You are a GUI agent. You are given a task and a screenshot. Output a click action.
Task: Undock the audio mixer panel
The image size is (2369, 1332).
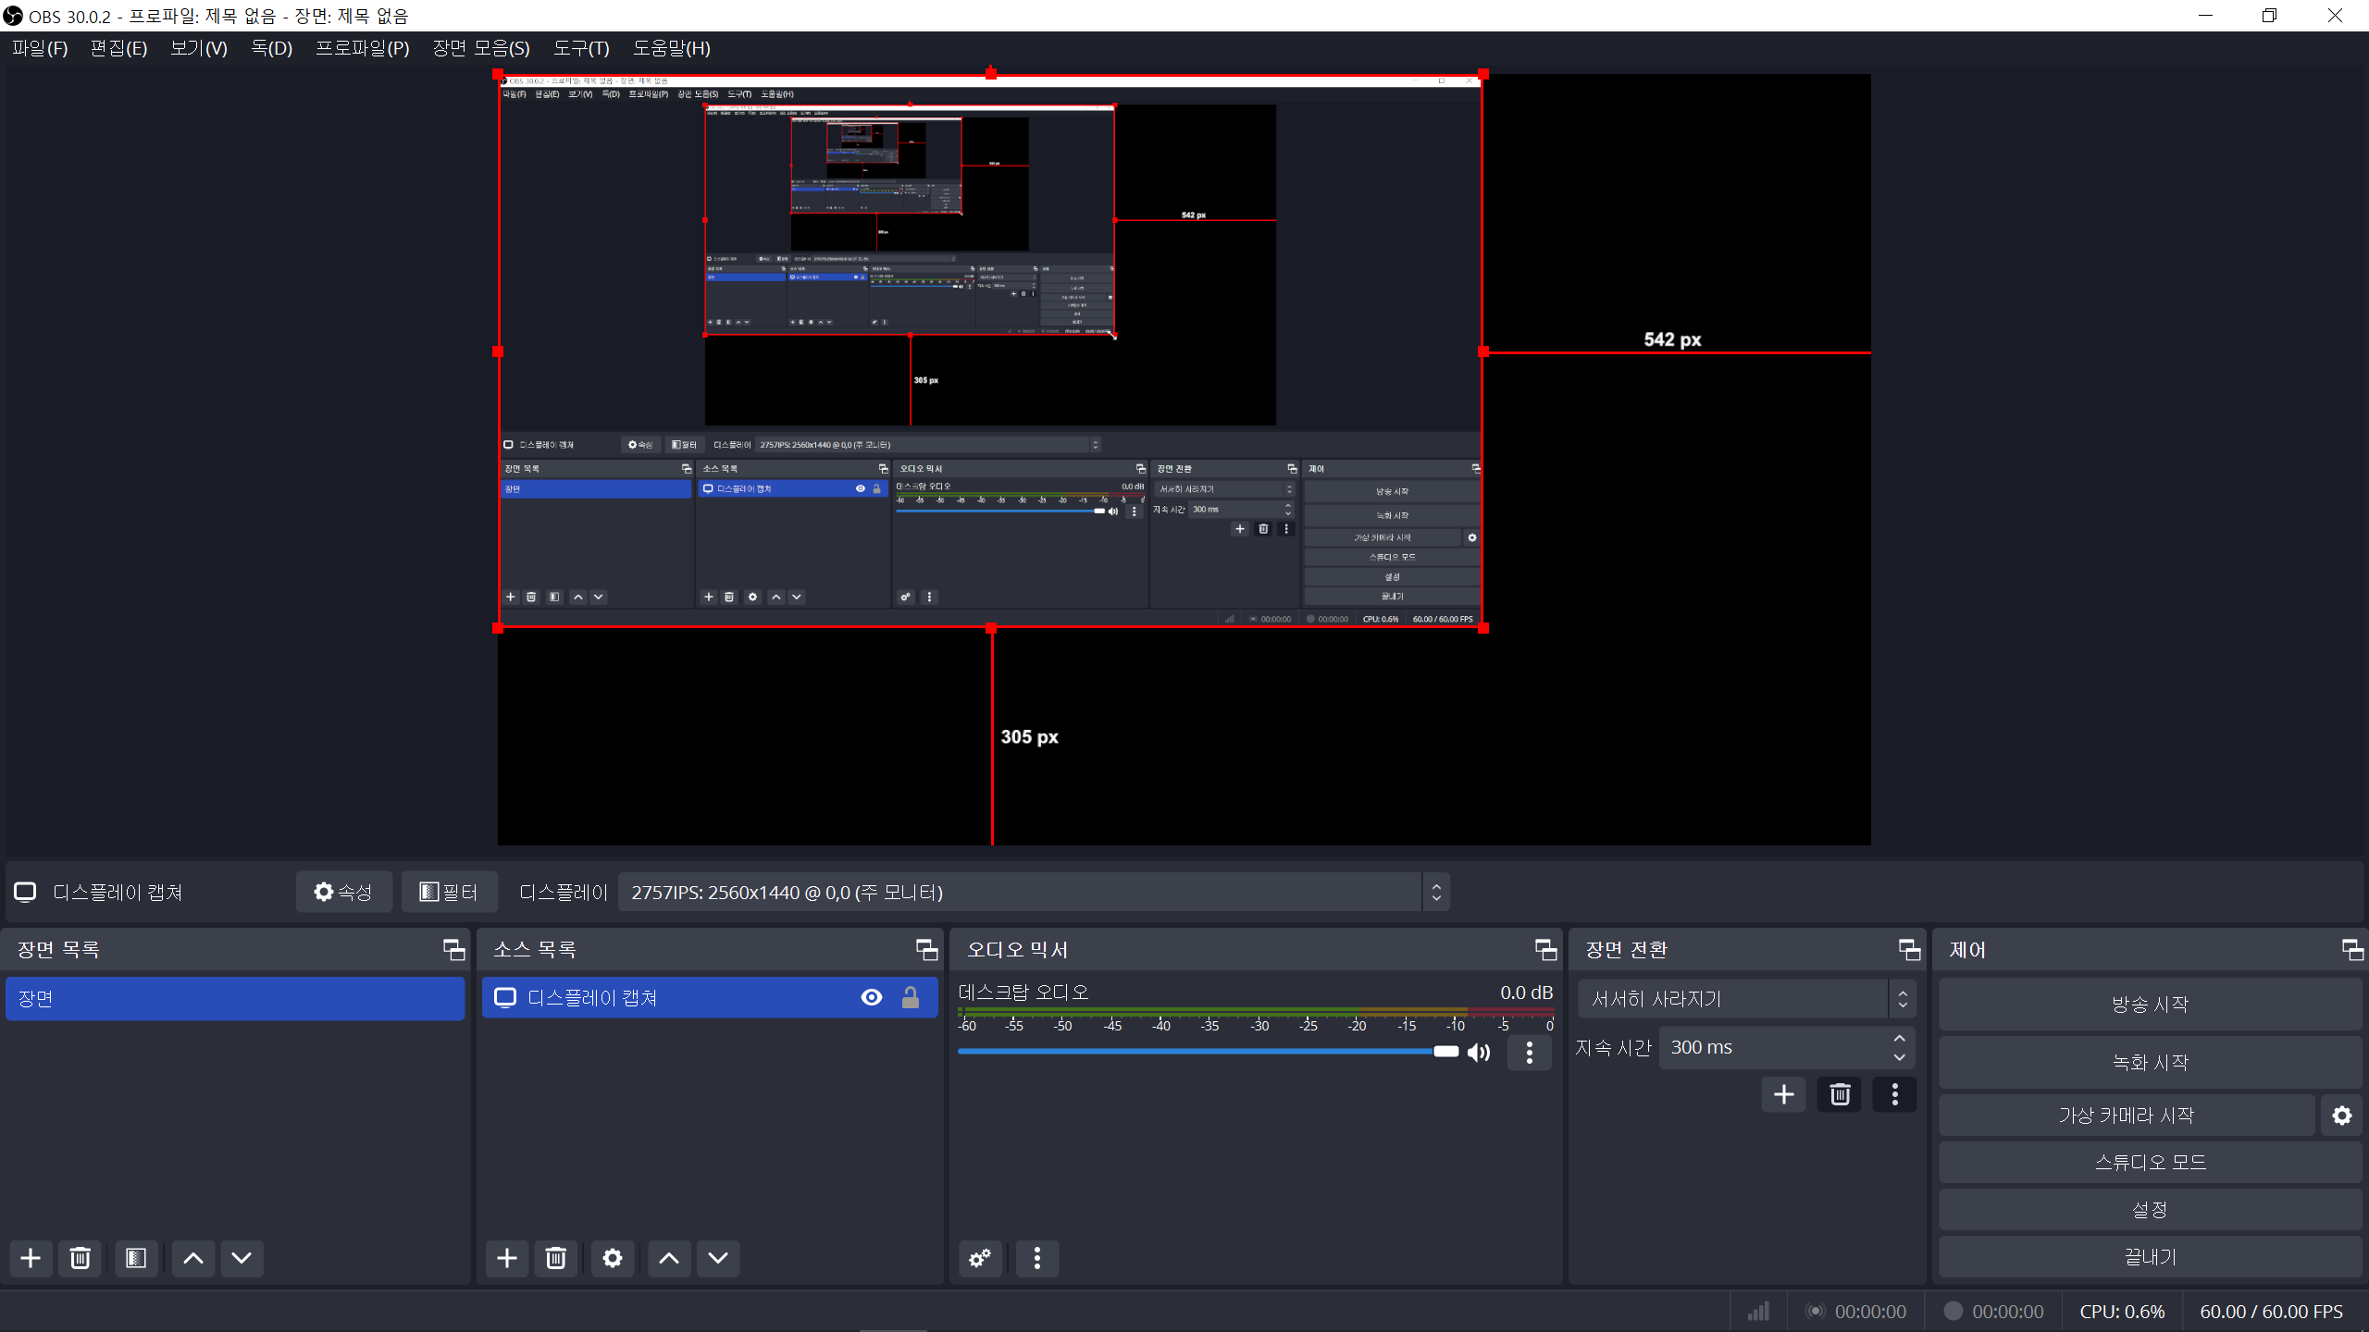pyautogui.click(x=1546, y=950)
